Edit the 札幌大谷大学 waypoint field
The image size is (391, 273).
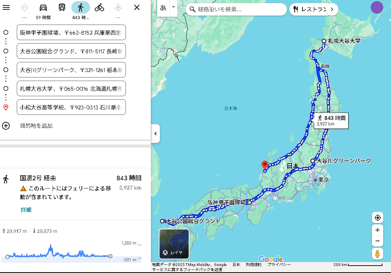point(71,88)
